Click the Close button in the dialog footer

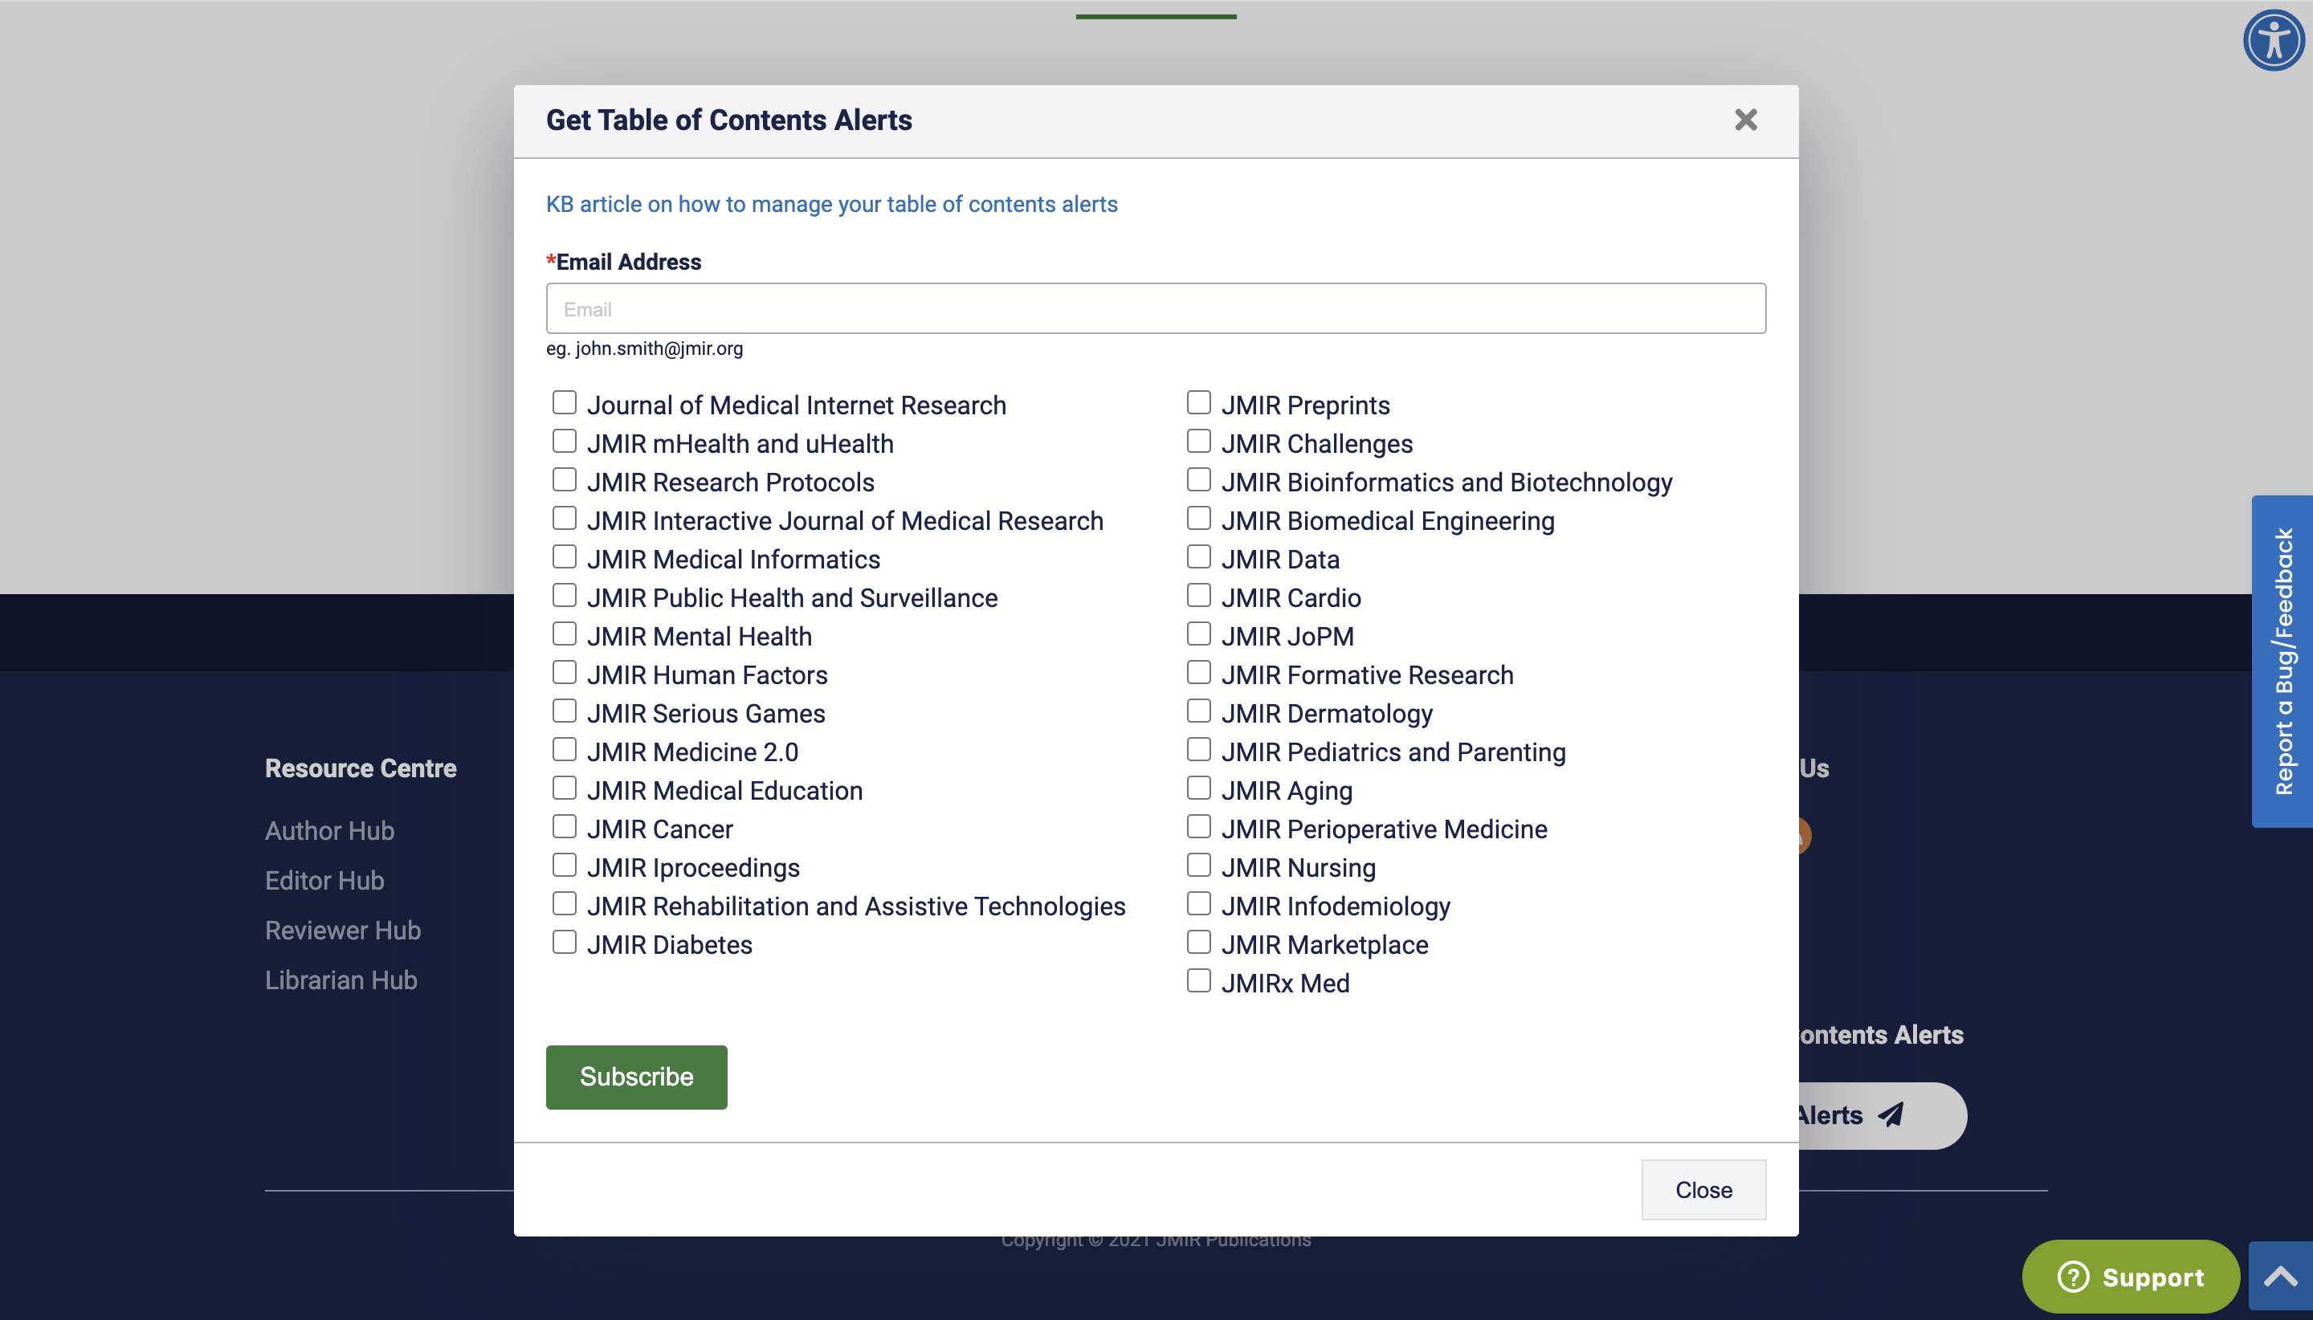1703,1189
